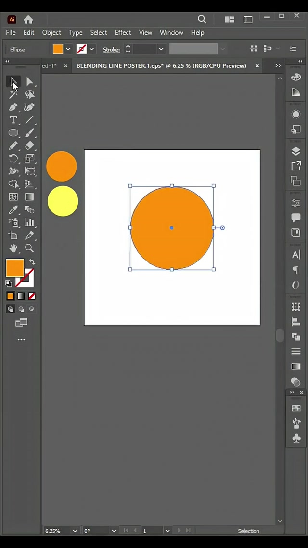Activate the Type tool
The width and height of the screenshot is (308, 548).
[13, 120]
